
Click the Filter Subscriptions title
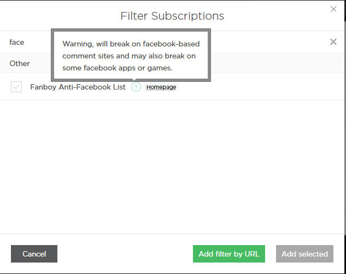coord(173,16)
